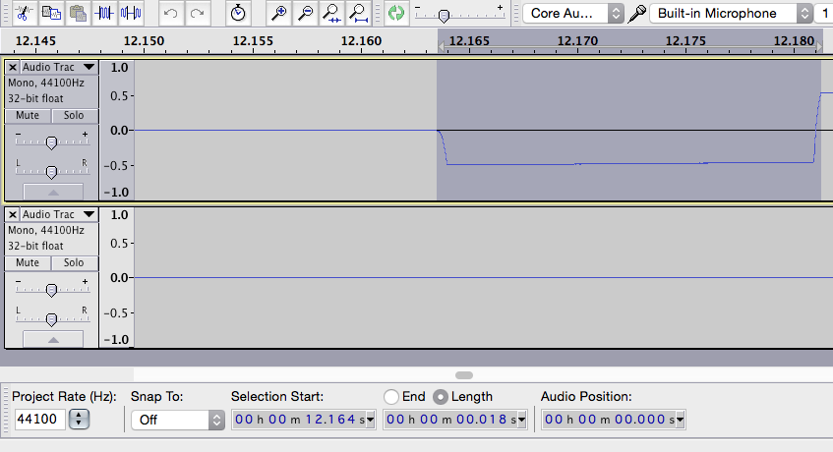Collapse the second track with arrow button
The width and height of the screenshot is (833, 452).
pos(52,339)
